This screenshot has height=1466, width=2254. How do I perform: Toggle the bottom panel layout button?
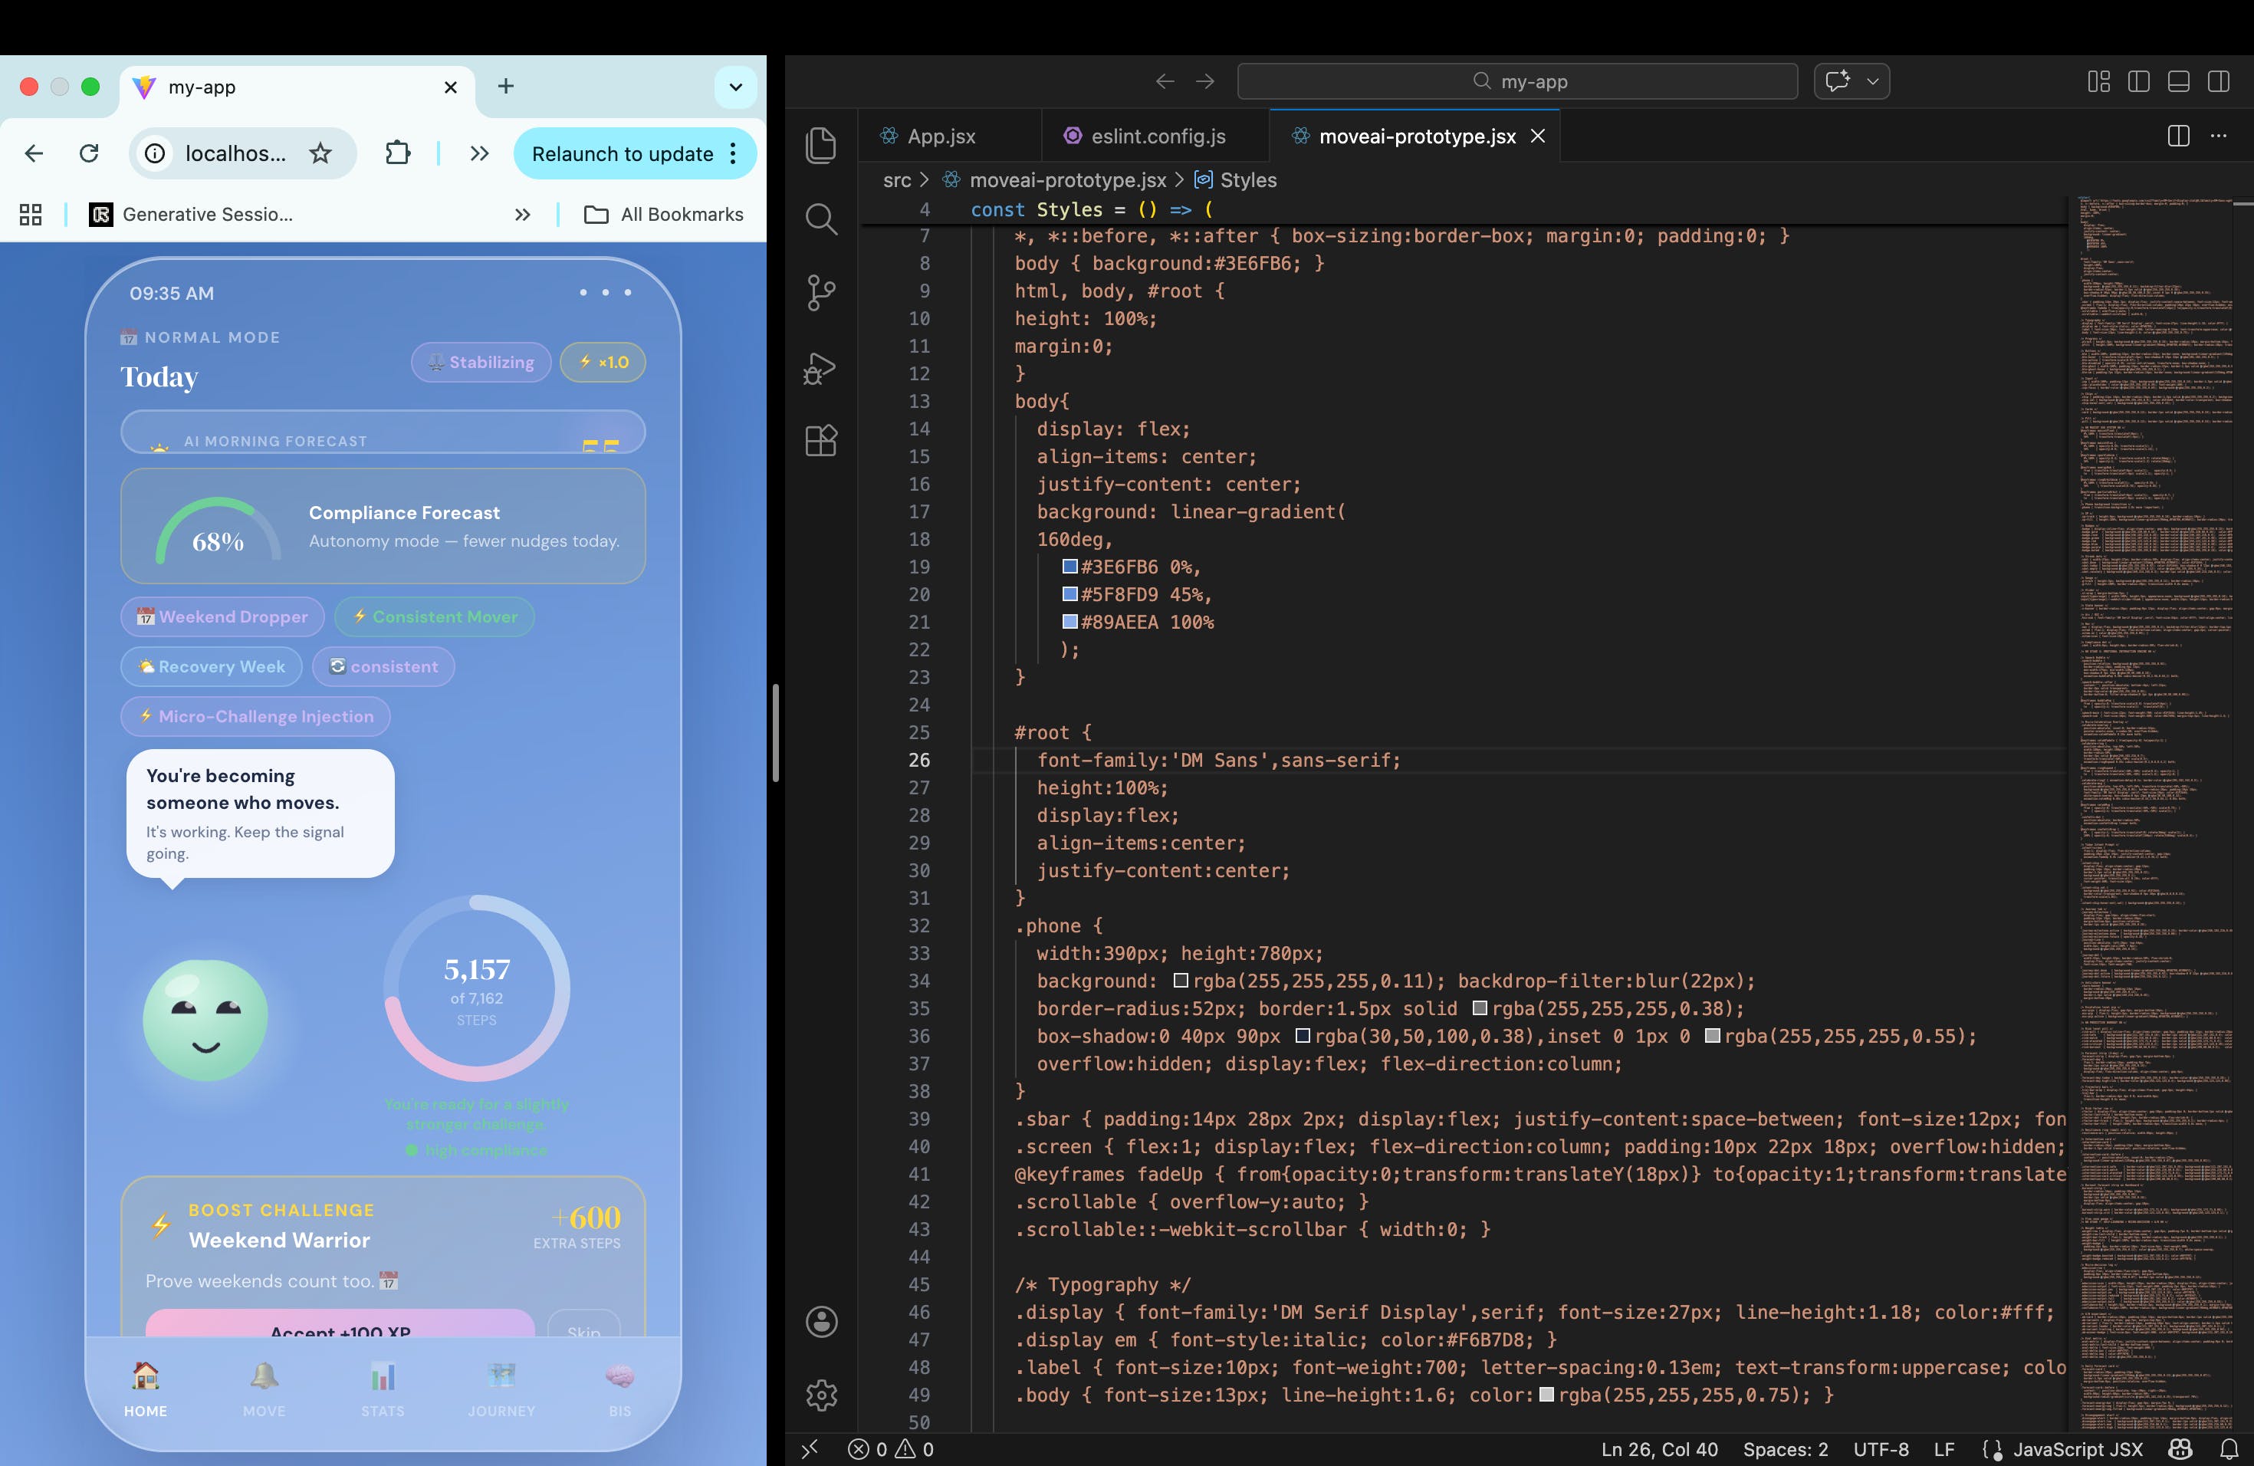(2178, 81)
